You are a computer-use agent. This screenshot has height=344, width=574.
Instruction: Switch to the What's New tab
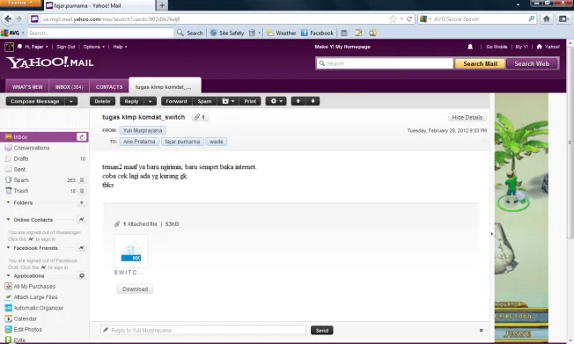(x=27, y=87)
